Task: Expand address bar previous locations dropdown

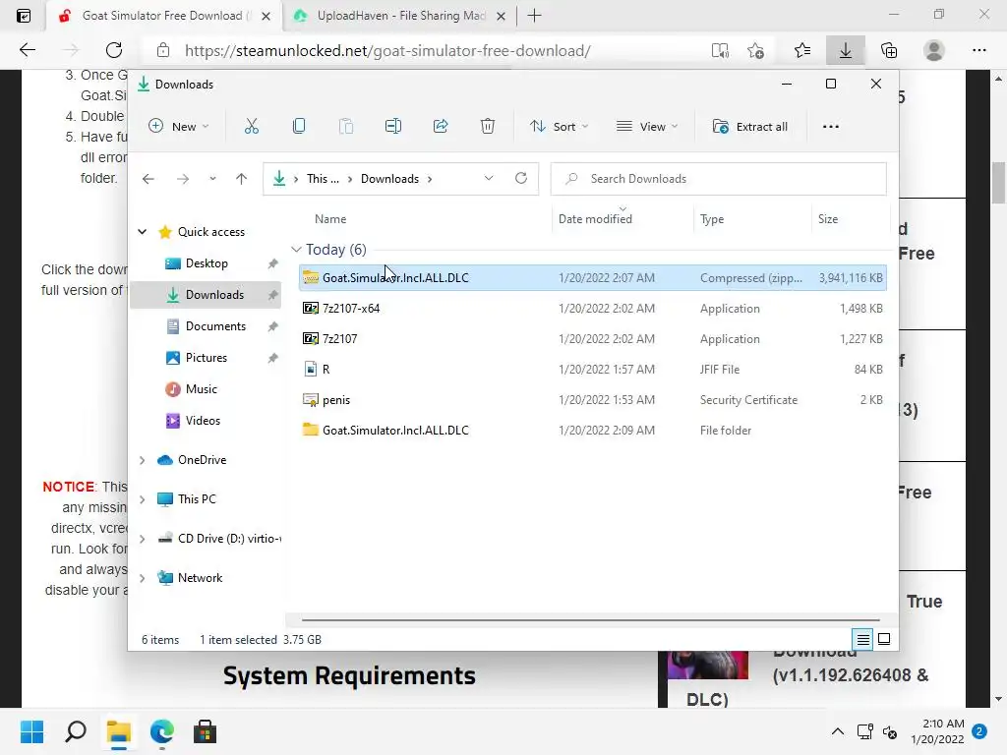Action: (489, 178)
